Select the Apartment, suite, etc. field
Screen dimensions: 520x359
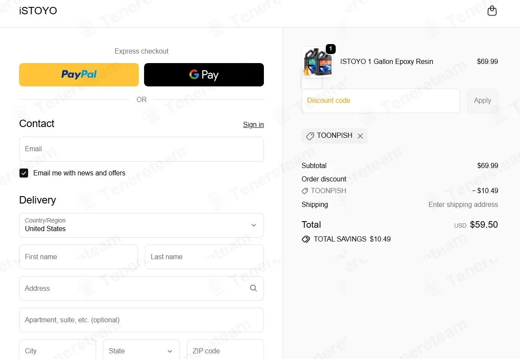pos(141,320)
